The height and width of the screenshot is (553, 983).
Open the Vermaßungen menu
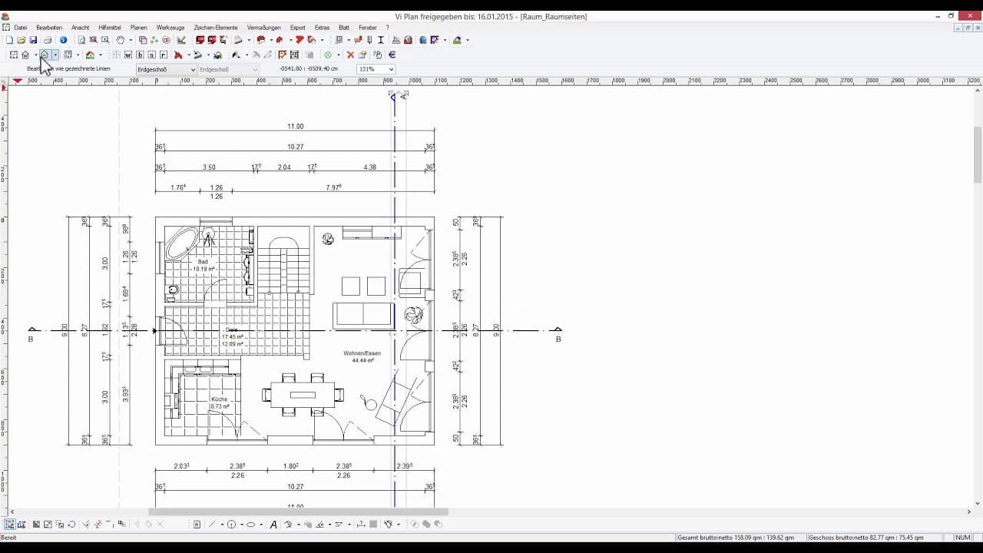pyautogui.click(x=263, y=28)
